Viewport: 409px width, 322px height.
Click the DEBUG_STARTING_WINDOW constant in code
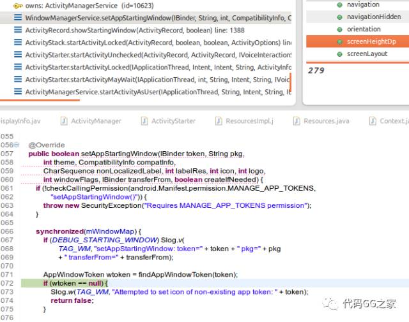[x=105, y=240]
